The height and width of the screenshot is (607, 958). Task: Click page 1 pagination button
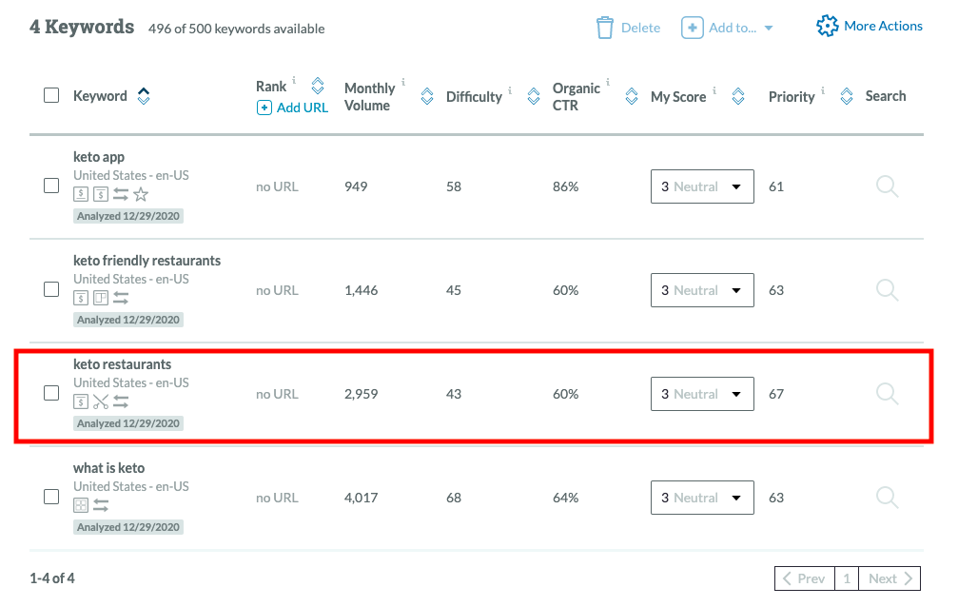point(847,578)
